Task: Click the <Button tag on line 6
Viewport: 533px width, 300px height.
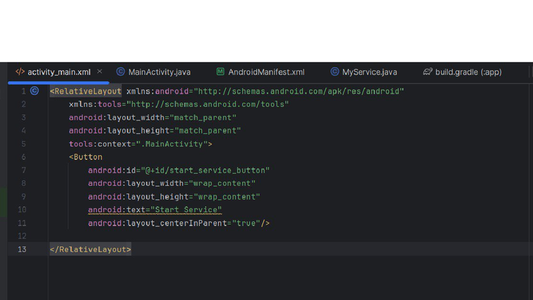Action: pyautogui.click(x=86, y=157)
